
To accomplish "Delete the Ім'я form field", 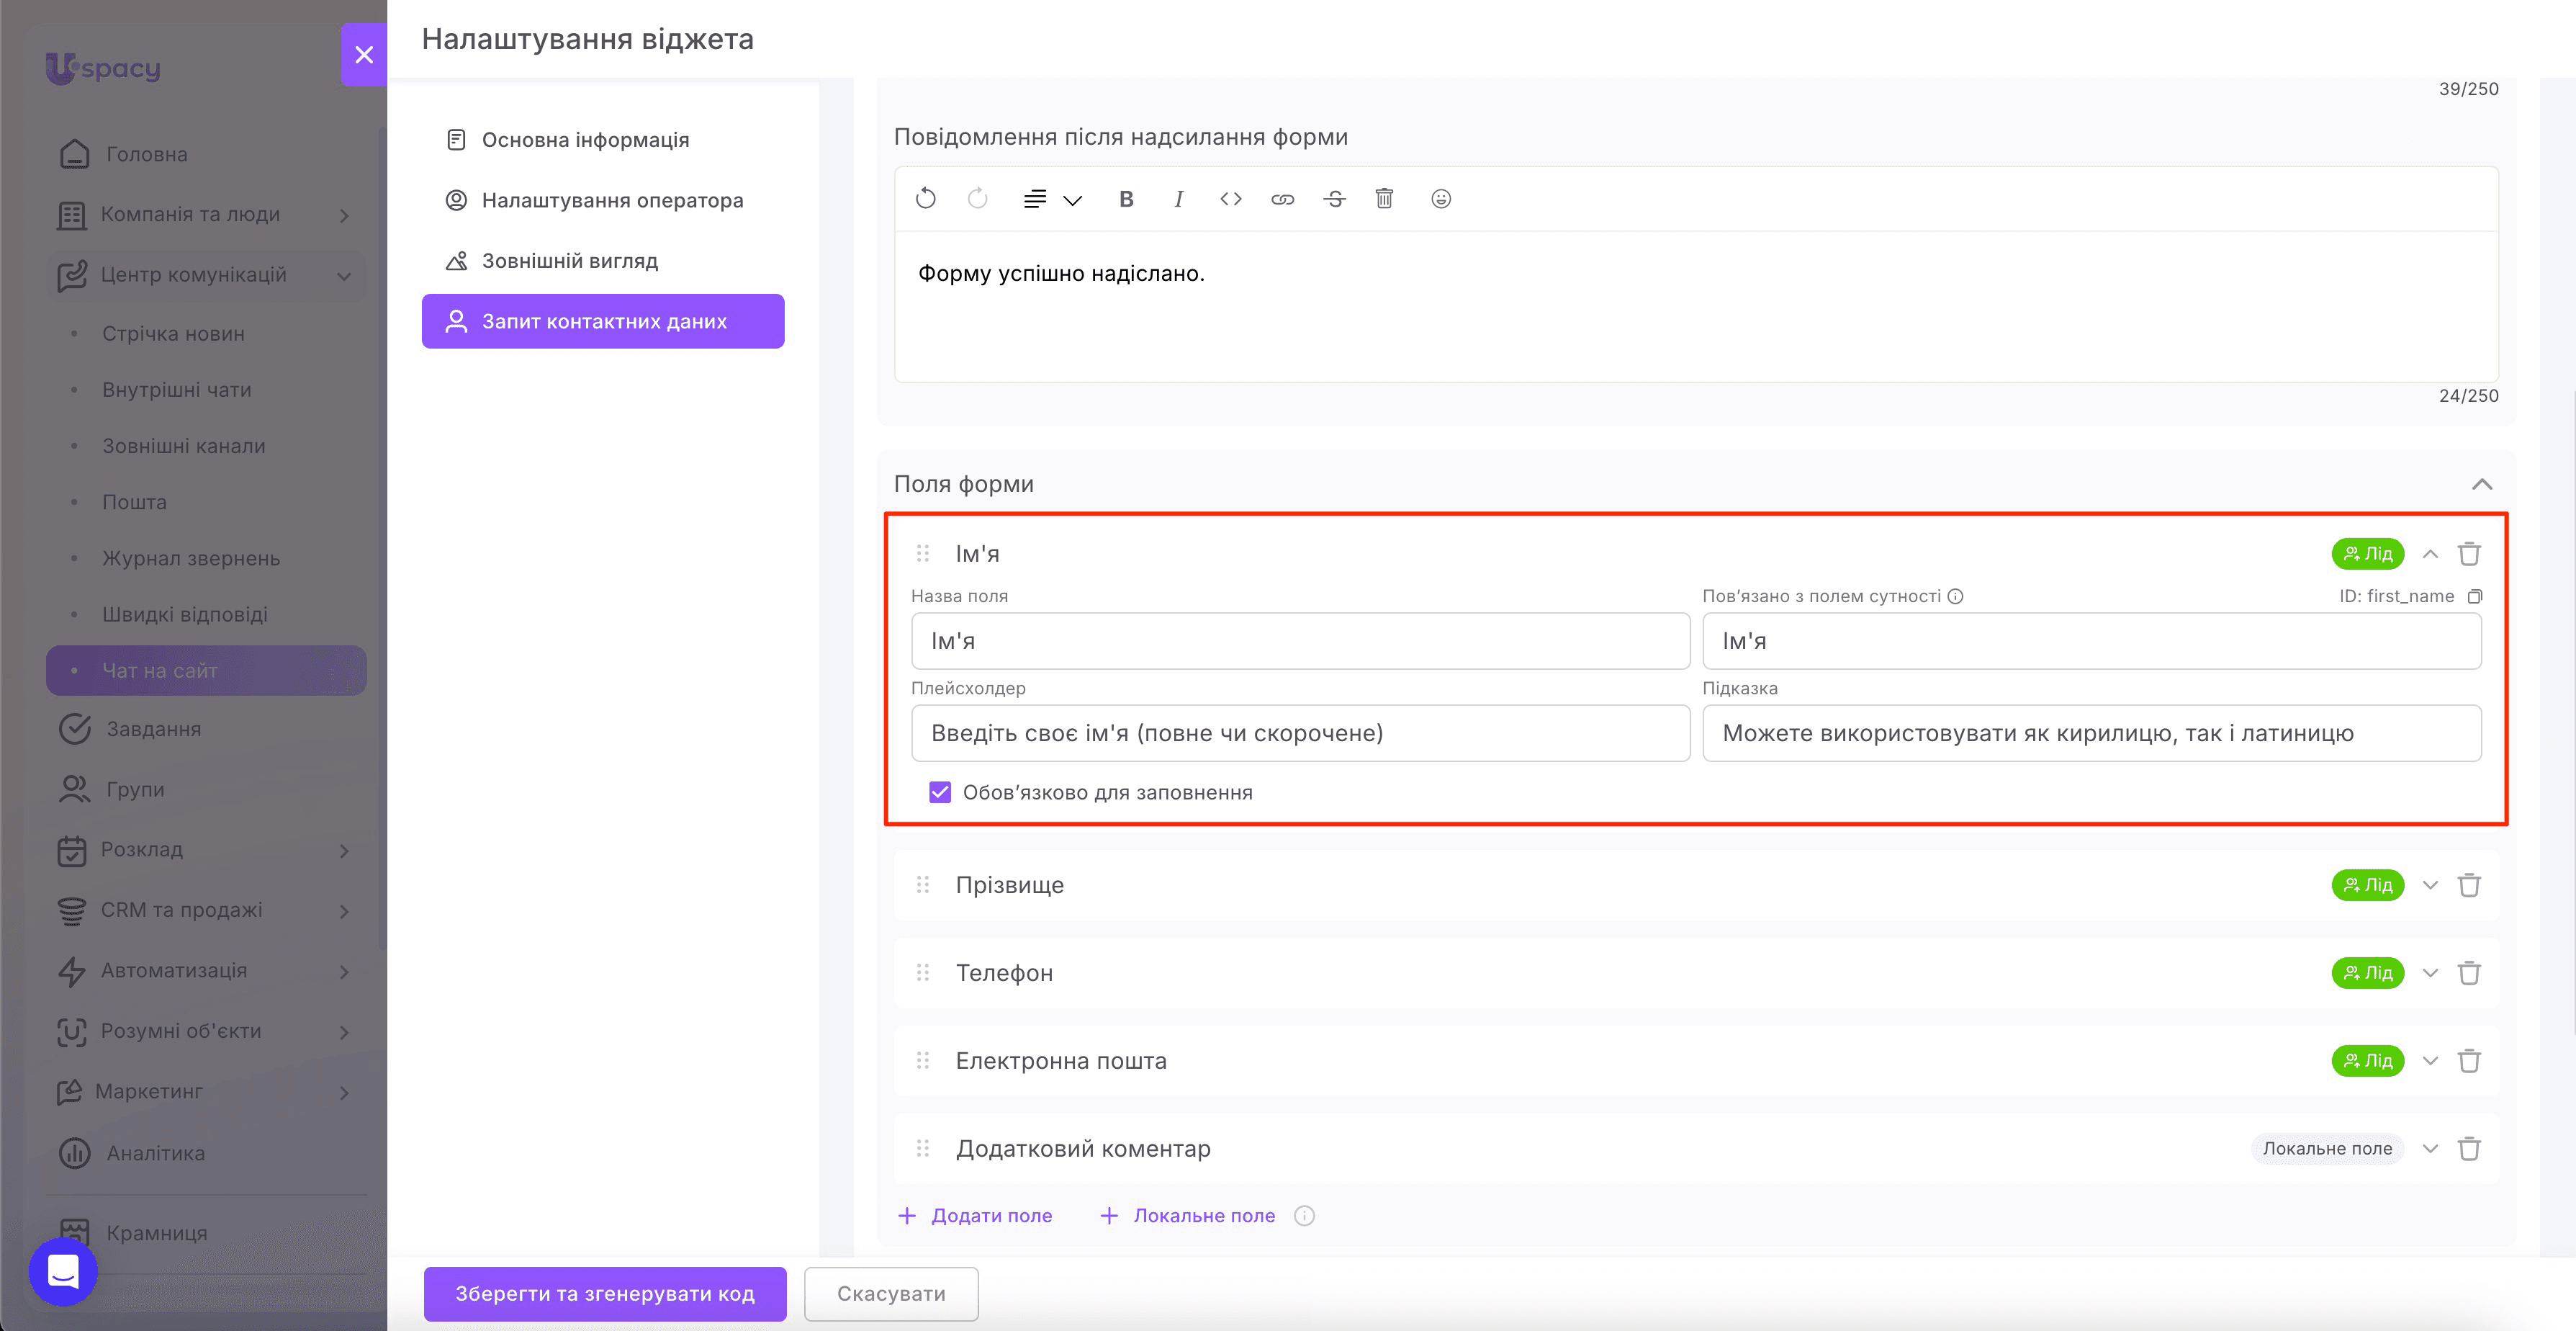I will point(2469,553).
